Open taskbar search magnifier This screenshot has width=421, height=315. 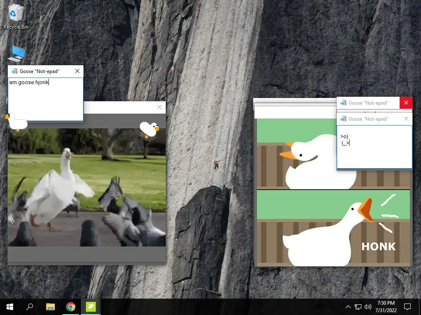point(30,307)
